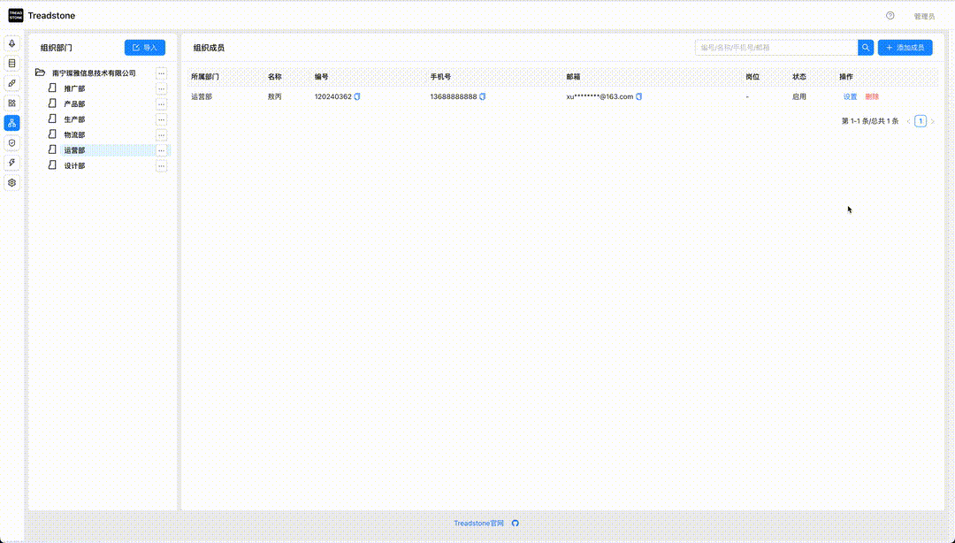
Task: Select the 设计部 department in tree
Action: tap(74, 165)
